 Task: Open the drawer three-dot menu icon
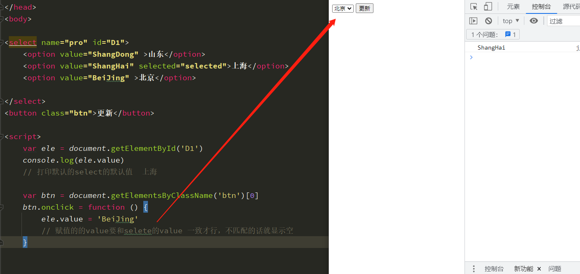point(474,269)
